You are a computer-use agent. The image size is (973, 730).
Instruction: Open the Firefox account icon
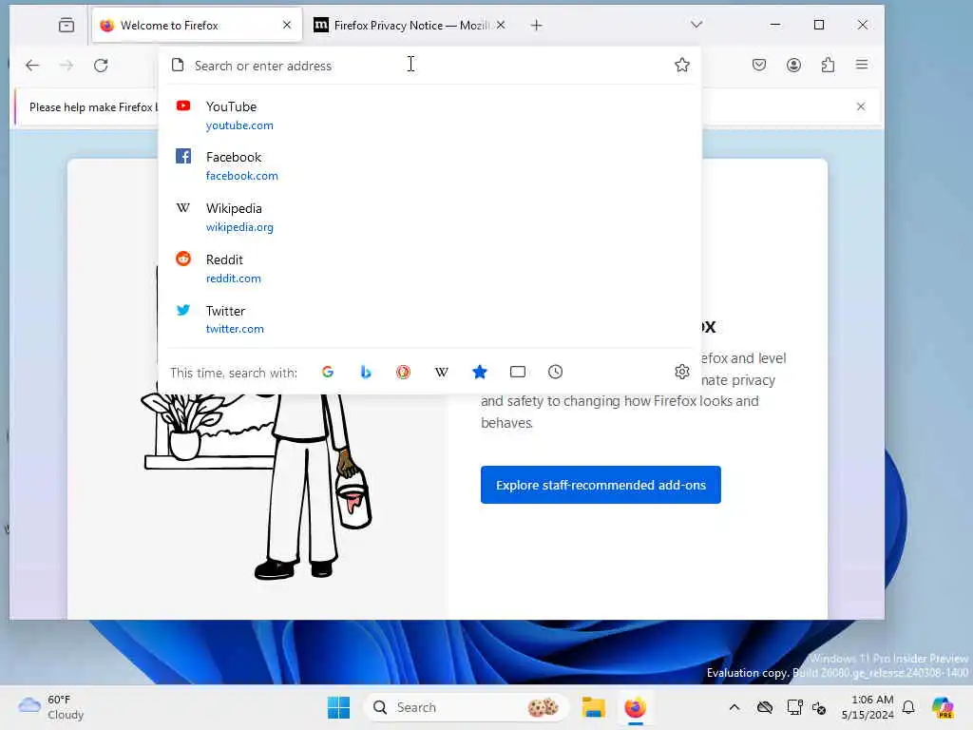(x=793, y=65)
